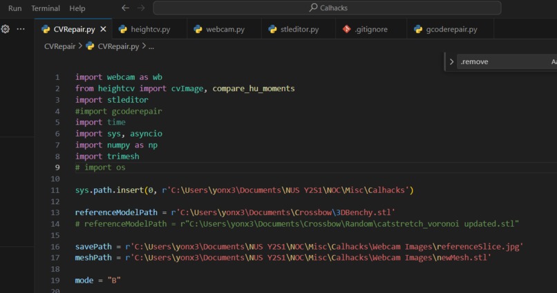Click the breadcrumb ellipsis symbol entry
This screenshot has width=557, height=293.
(151, 46)
